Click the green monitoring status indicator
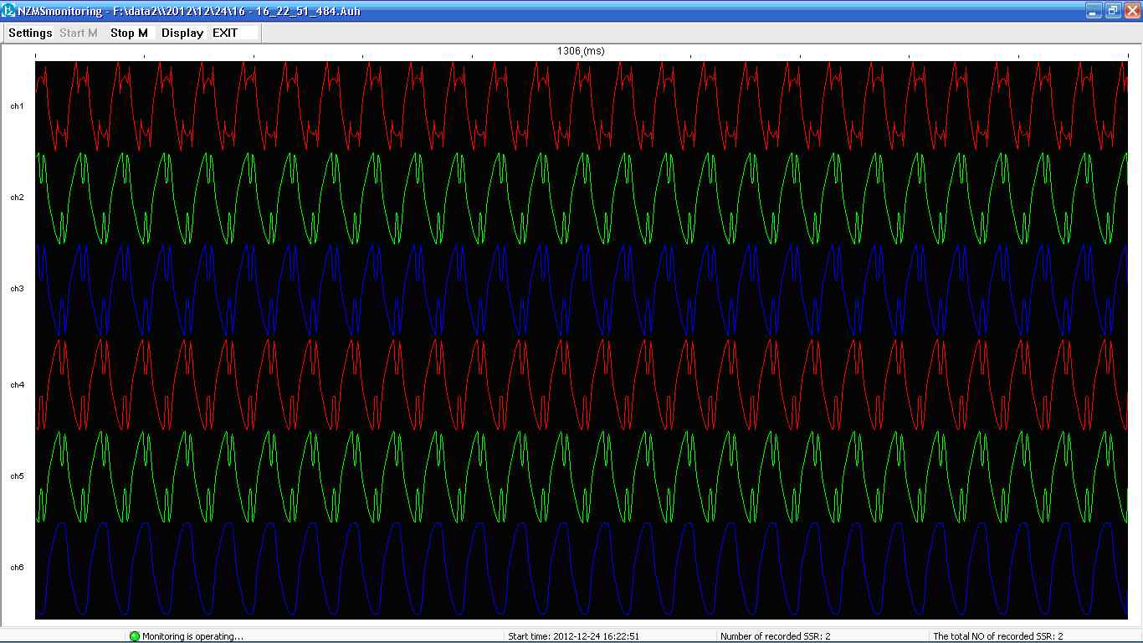The height and width of the screenshot is (643, 1143). [x=135, y=636]
